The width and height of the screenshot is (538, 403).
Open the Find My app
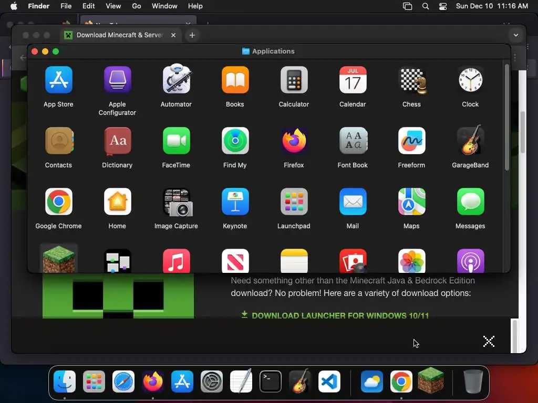point(235,141)
